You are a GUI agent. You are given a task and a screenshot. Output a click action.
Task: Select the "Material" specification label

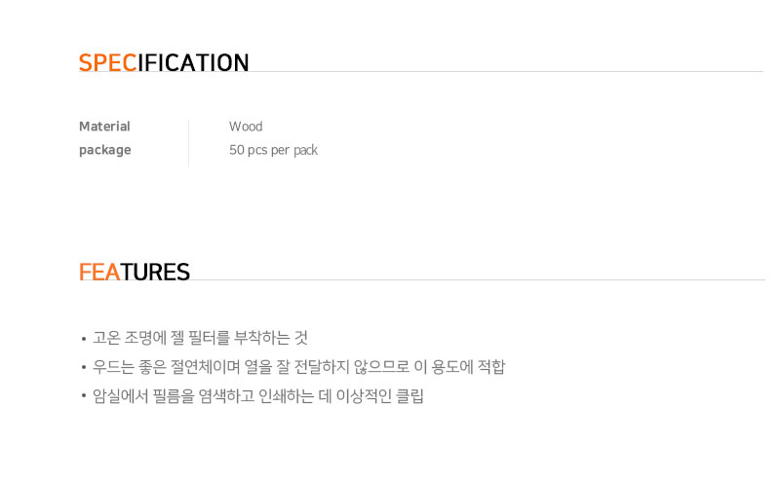coord(104,127)
